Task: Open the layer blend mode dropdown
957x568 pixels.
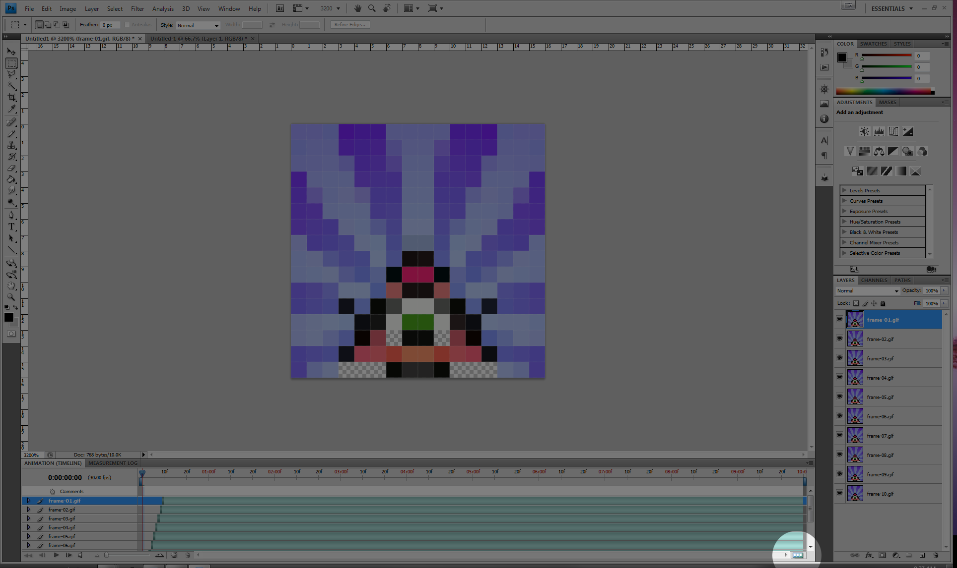Action: coord(868,291)
